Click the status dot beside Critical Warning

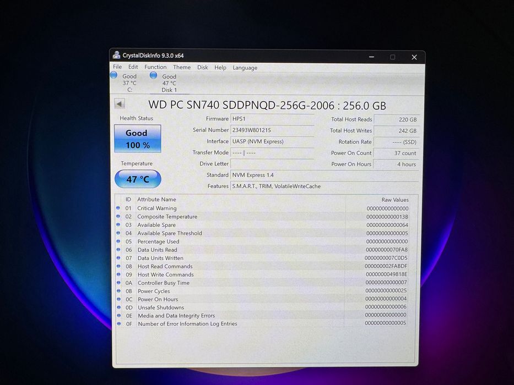pyautogui.click(x=118, y=208)
